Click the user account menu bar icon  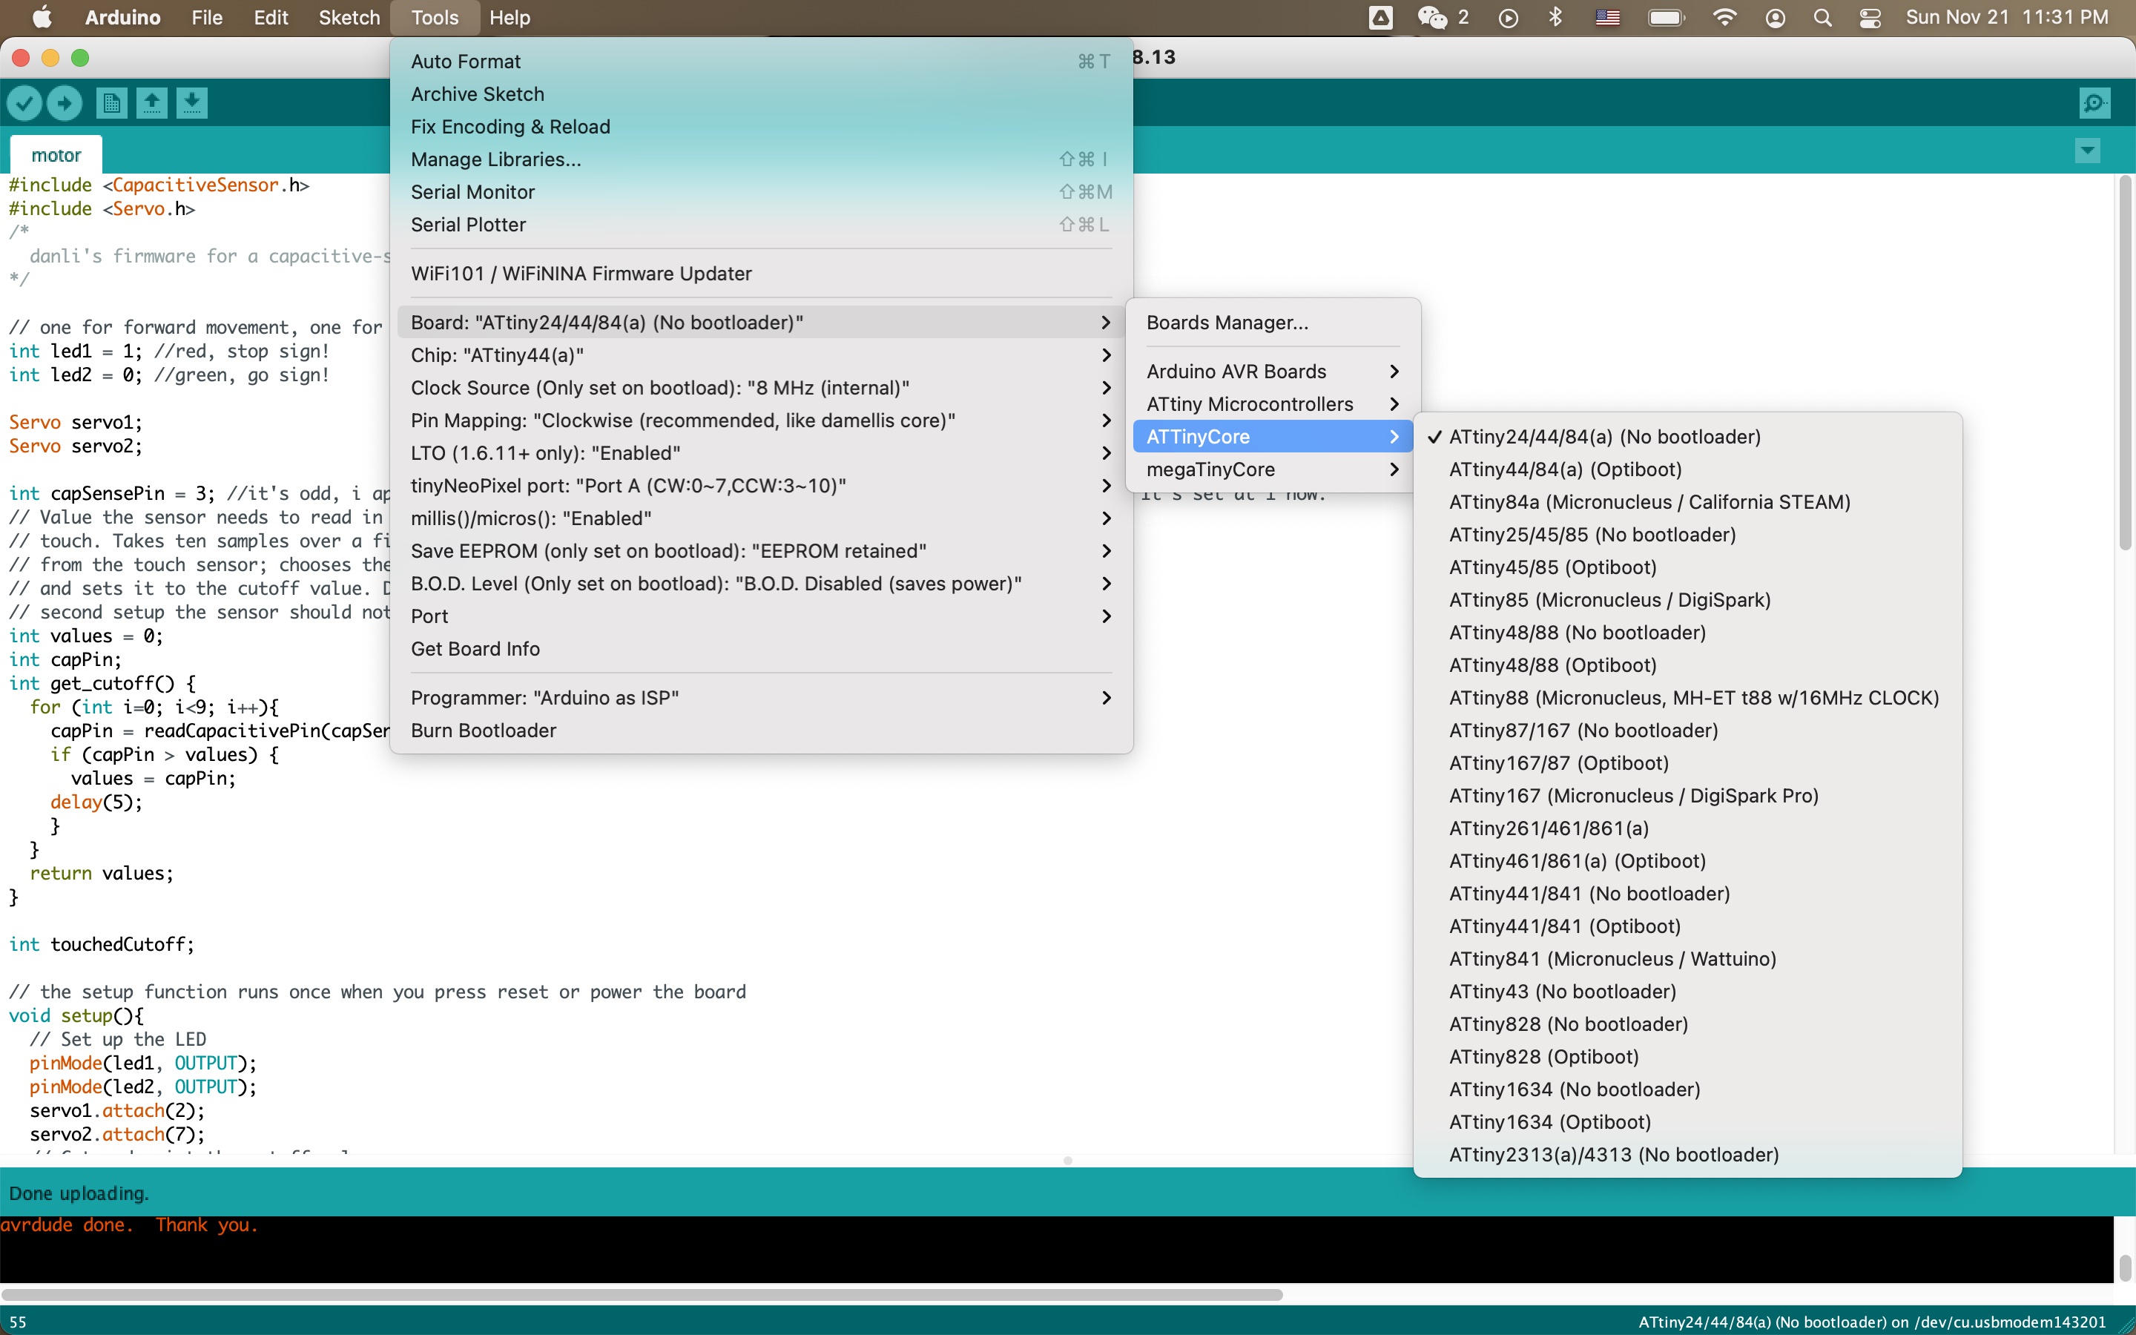tap(1775, 18)
